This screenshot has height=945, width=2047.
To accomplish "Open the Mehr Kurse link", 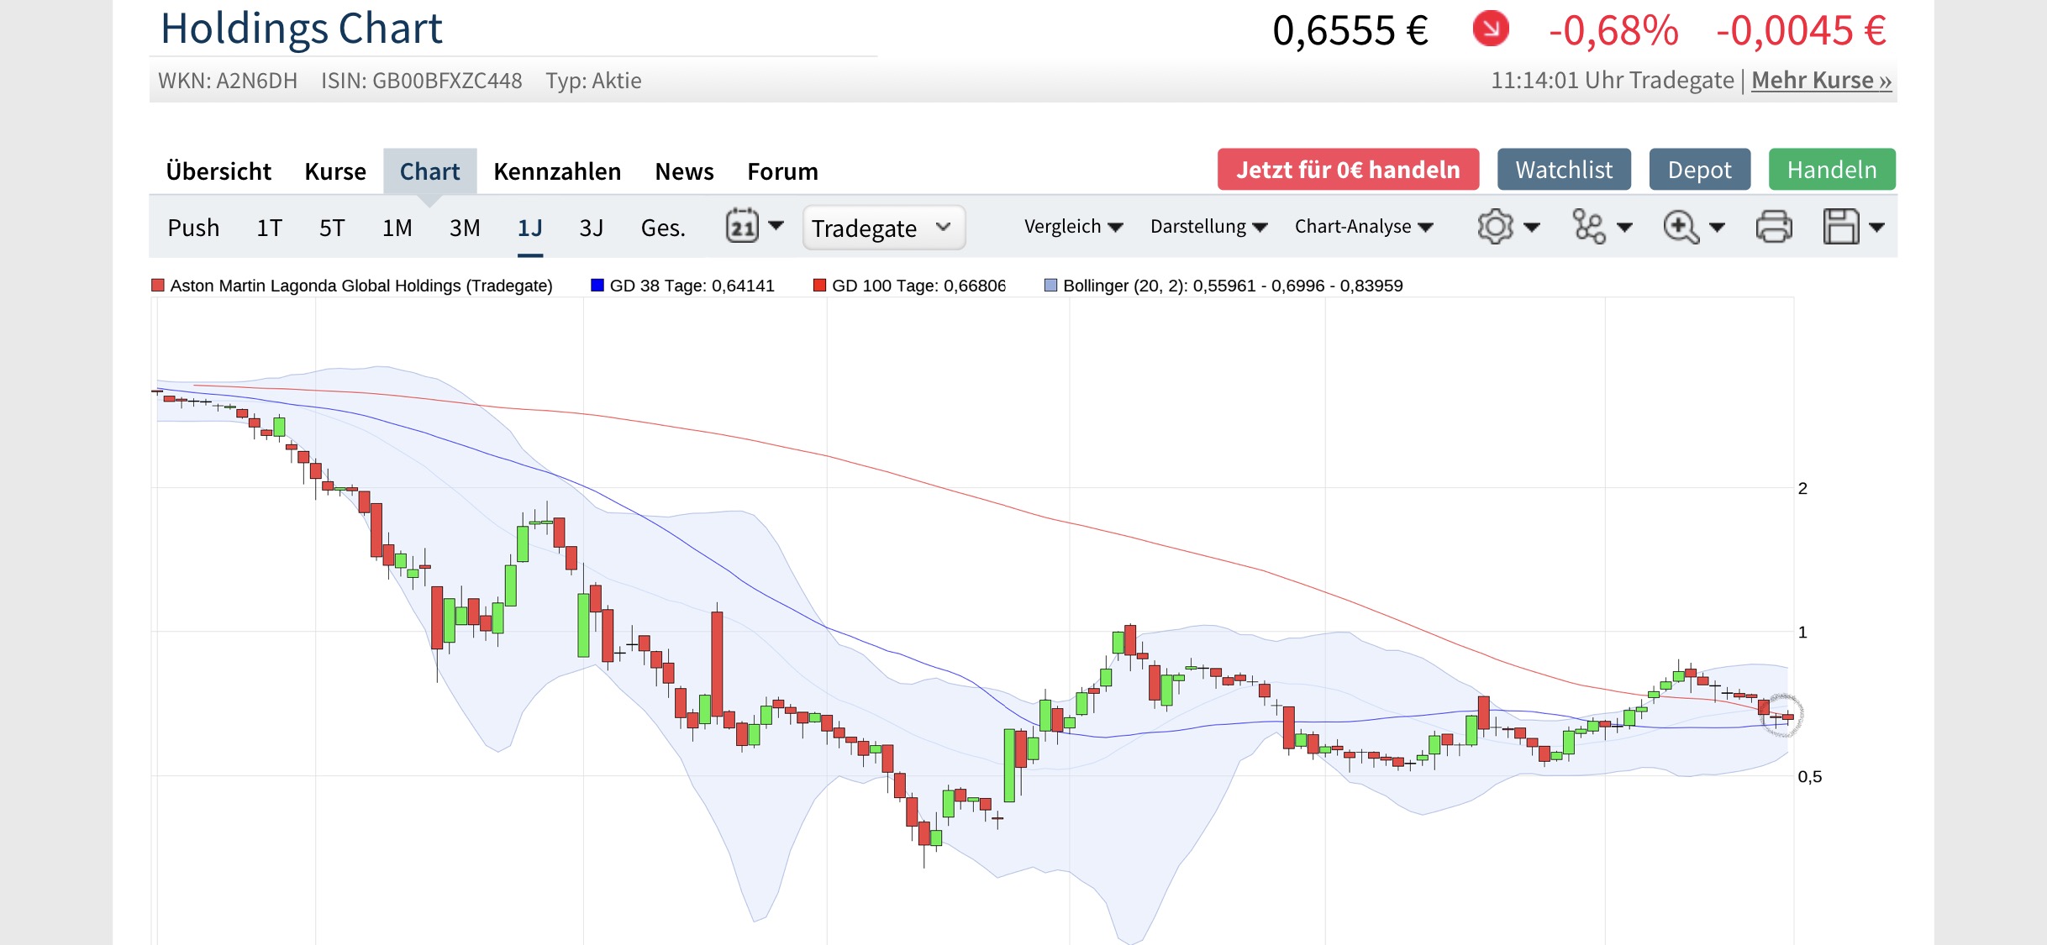I will tap(1821, 81).
